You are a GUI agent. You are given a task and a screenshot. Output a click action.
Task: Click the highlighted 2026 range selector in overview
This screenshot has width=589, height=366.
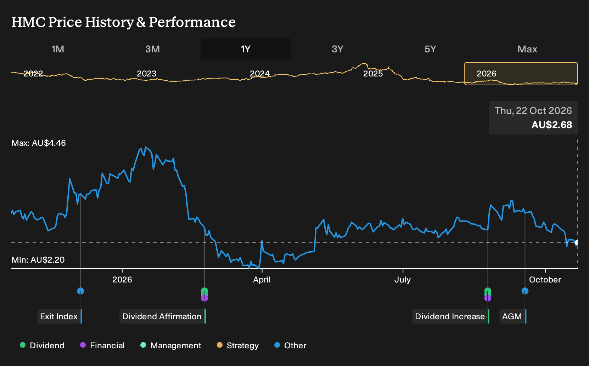521,74
